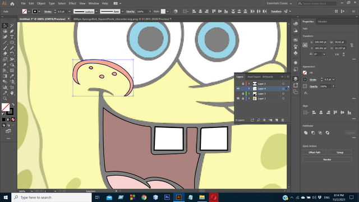Screen dimensions: 359x202
Task: Click the Fill swatch in Appearance section
Action: pyautogui.click(x=305, y=72)
